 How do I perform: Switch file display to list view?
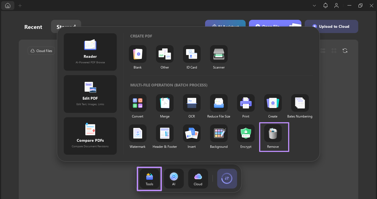323,51
